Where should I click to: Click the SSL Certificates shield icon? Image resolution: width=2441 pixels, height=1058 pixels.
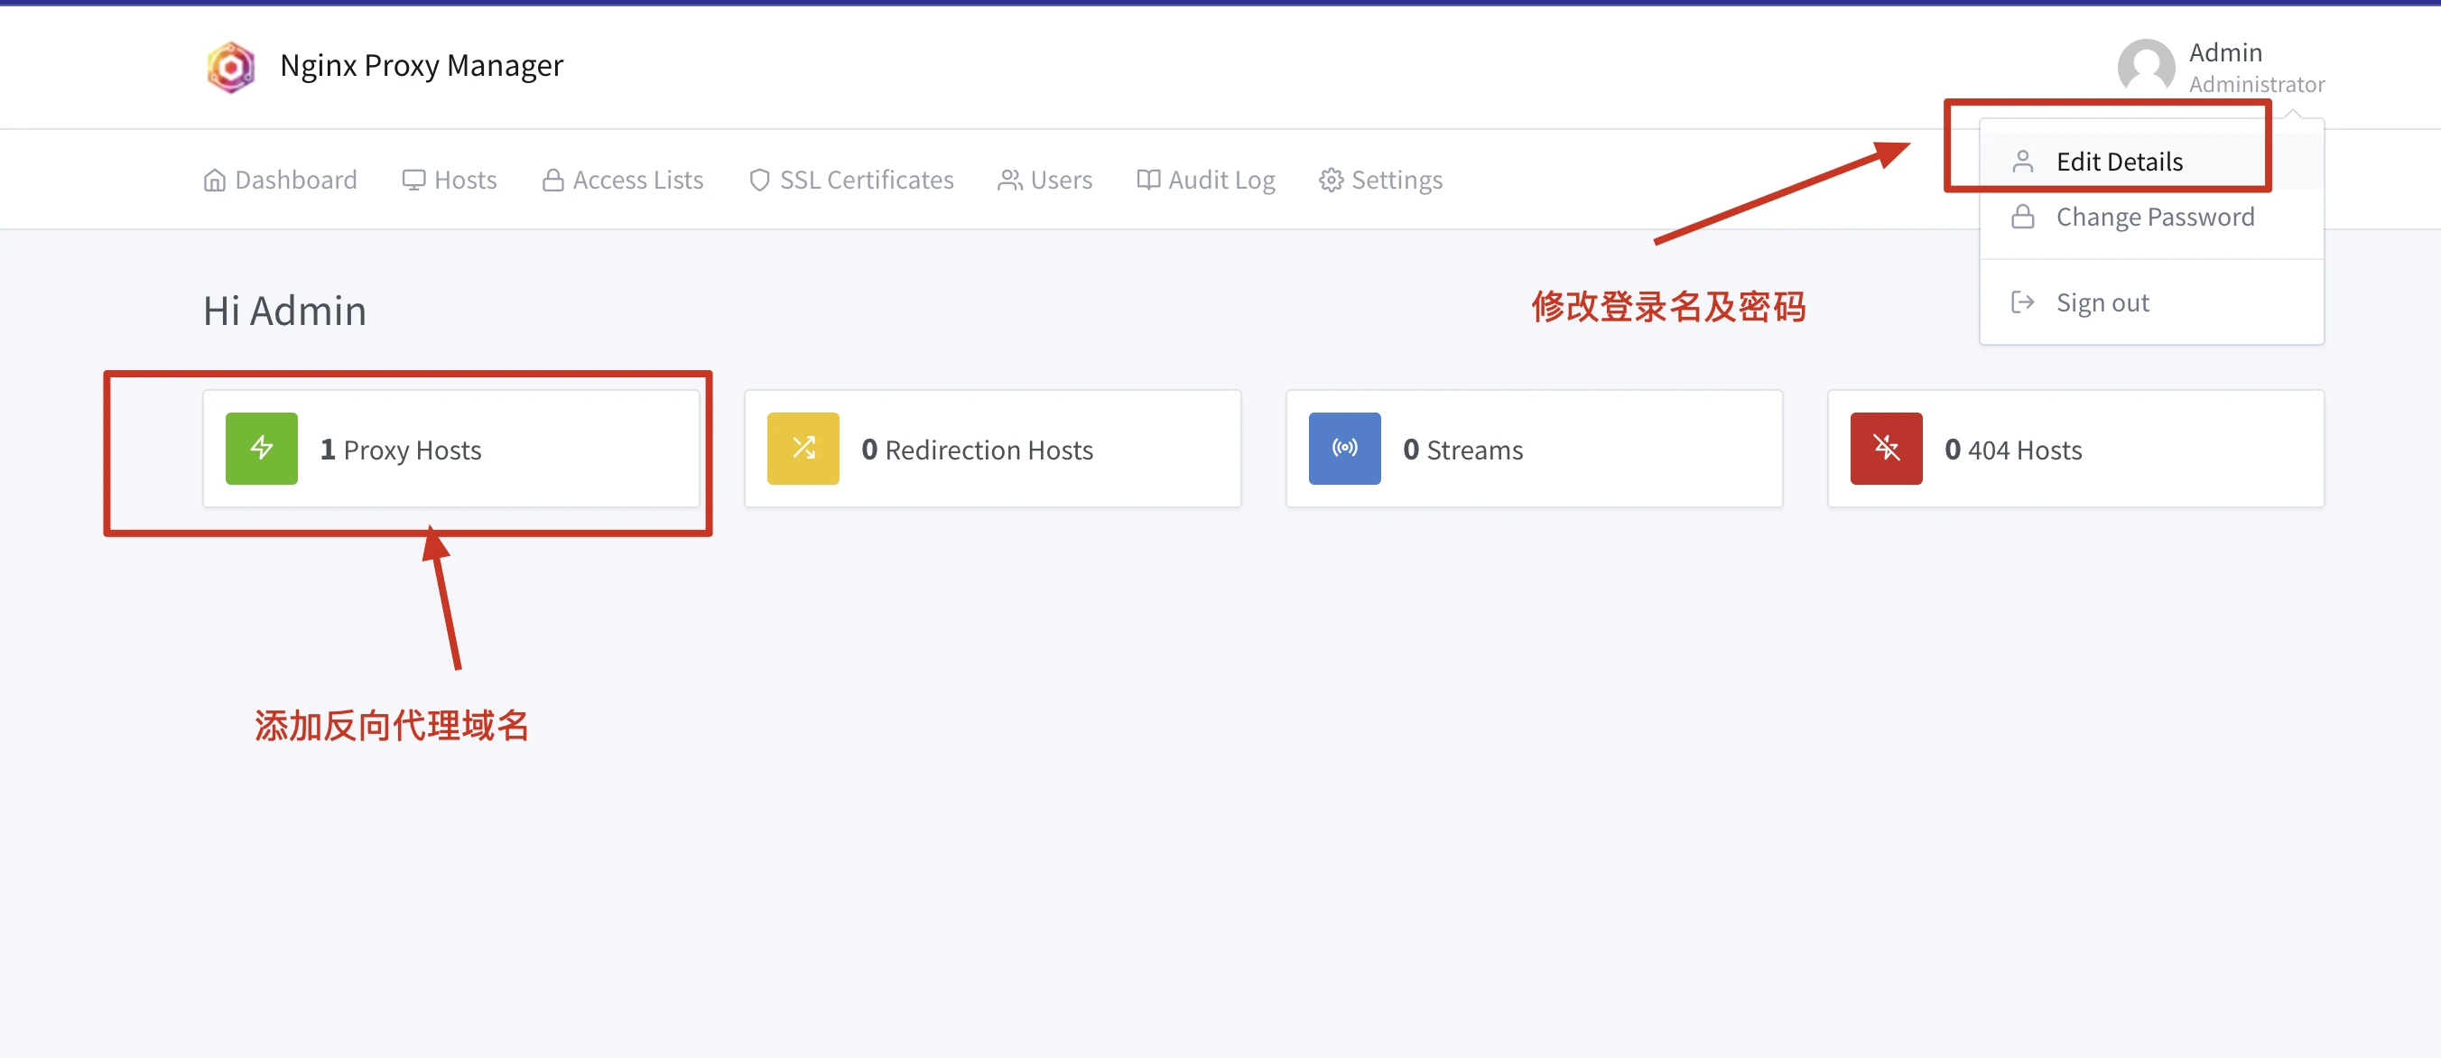point(759,180)
